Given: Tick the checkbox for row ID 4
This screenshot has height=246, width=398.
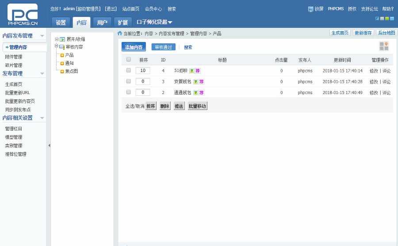Looking at the screenshot, I should [x=129, y=70].
